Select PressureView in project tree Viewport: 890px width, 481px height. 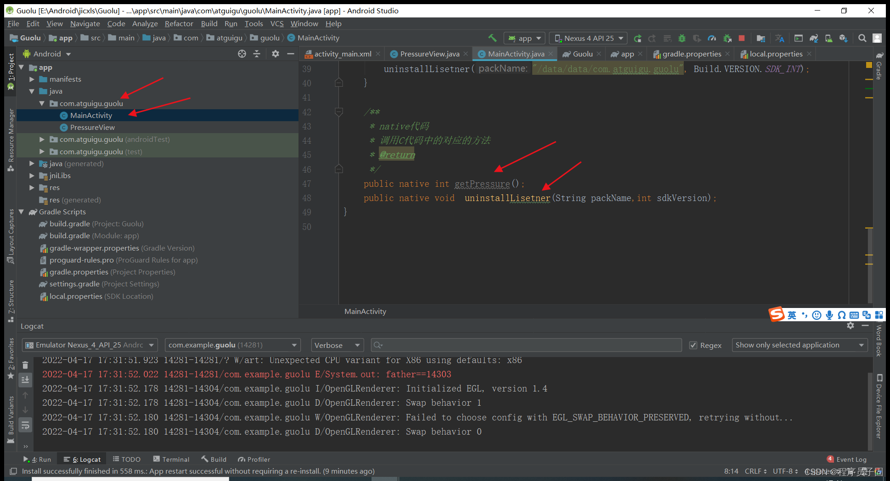coord(92,127)
